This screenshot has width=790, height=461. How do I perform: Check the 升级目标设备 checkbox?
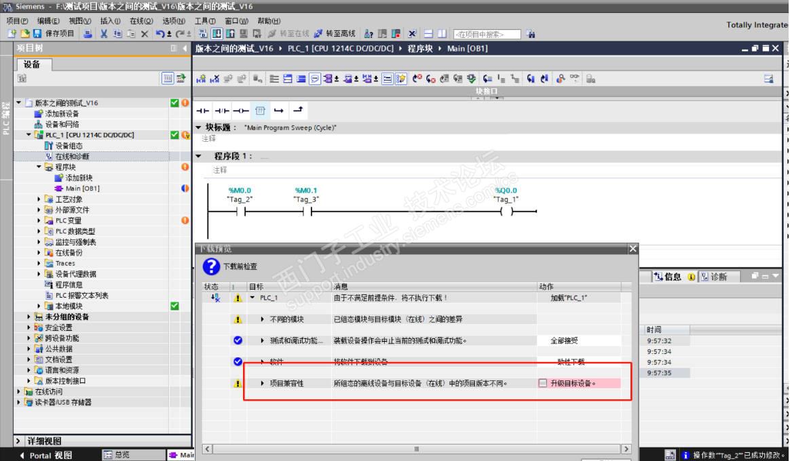click(543, 383)
